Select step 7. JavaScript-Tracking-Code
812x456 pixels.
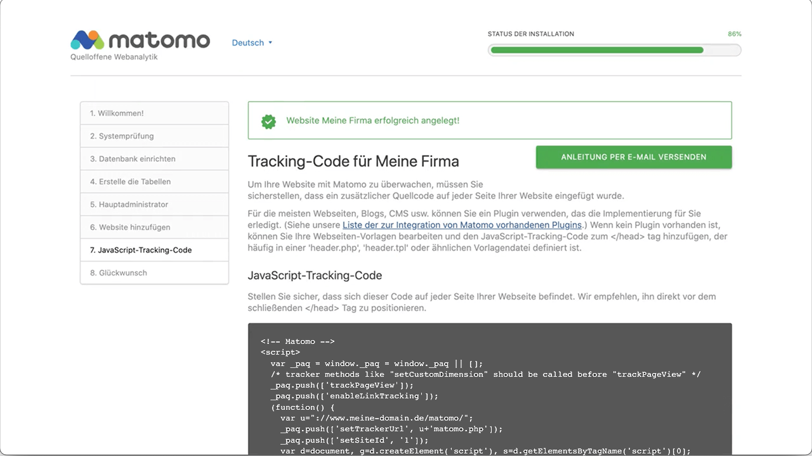pos(154,250)
